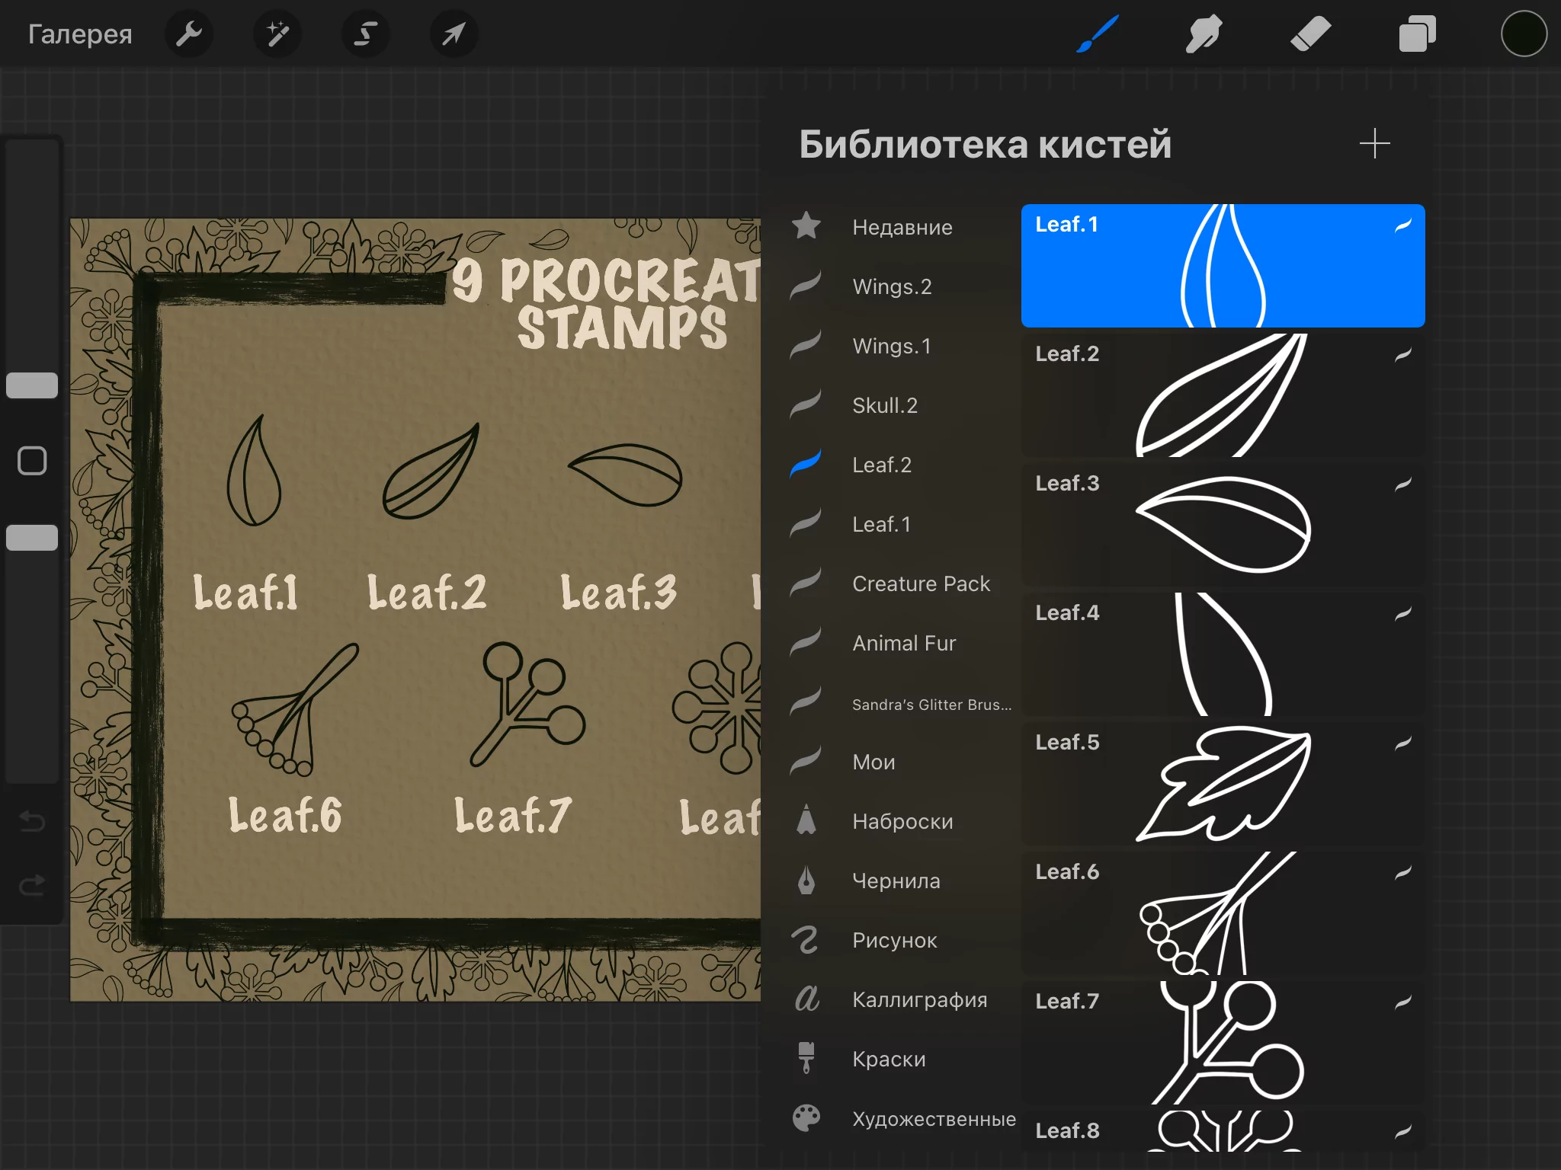Select the Brush tool in top bar
1561x1170 pixels.
[x=1098, y=34]
